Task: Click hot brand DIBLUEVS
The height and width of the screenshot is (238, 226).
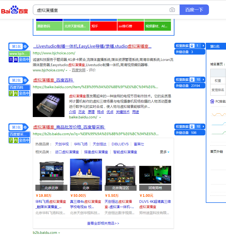Action: click(120, 144)
